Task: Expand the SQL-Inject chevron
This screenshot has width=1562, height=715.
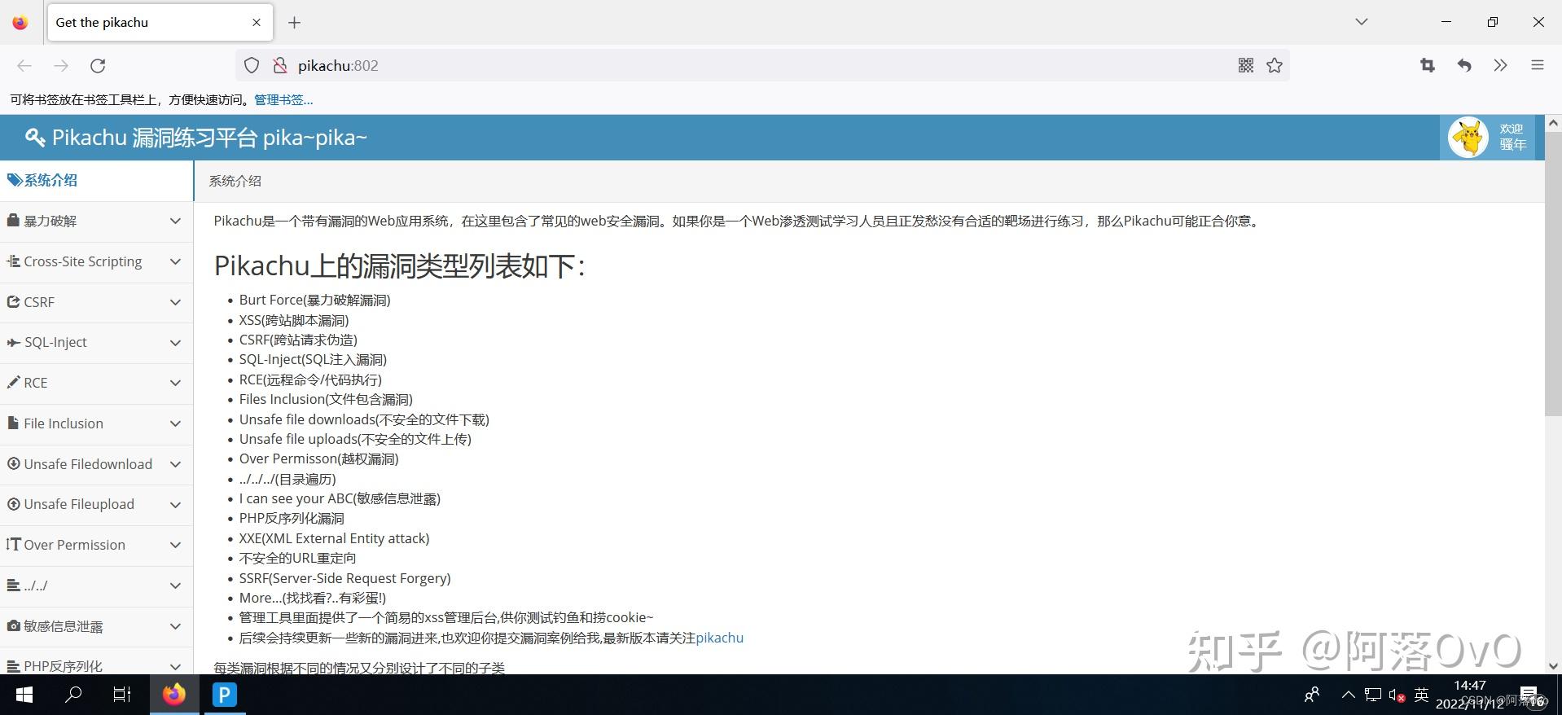Action: pos(175,343)
